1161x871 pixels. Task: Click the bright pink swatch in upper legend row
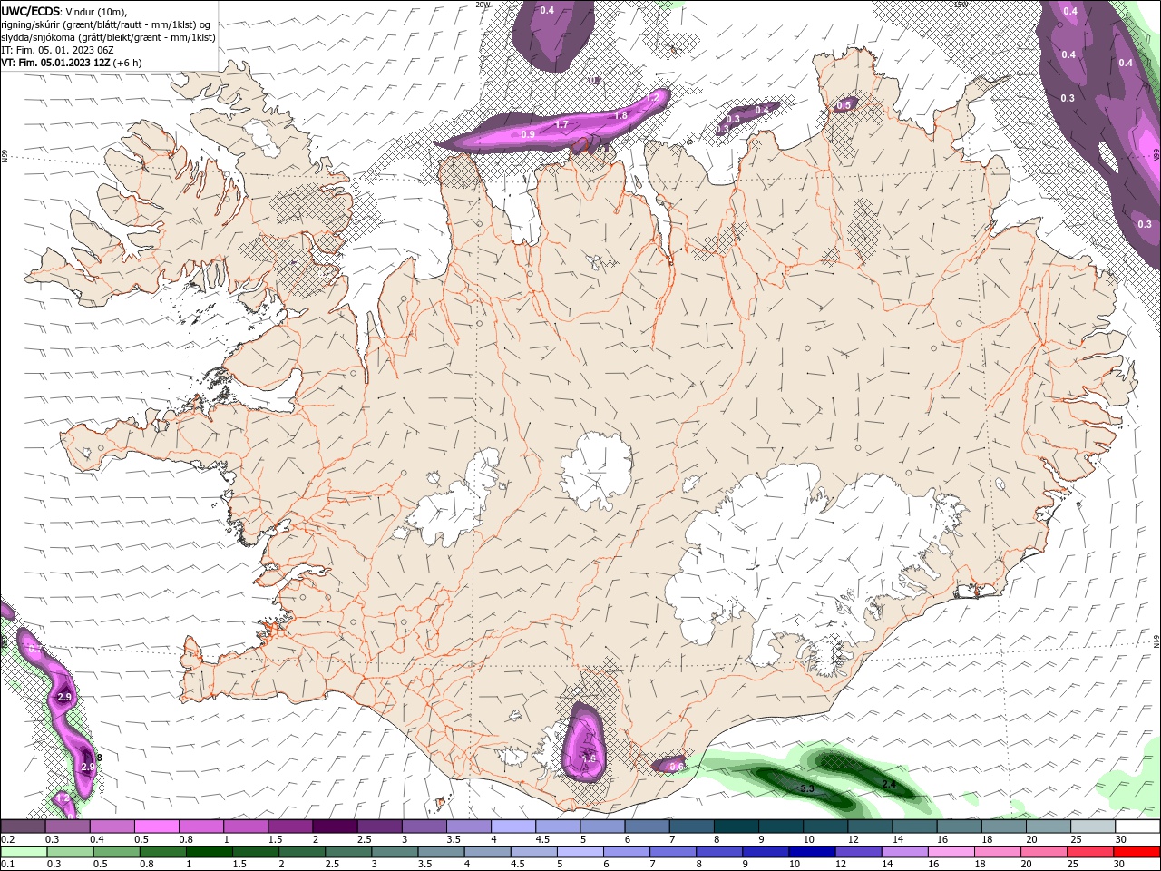[x=157, y=827]
